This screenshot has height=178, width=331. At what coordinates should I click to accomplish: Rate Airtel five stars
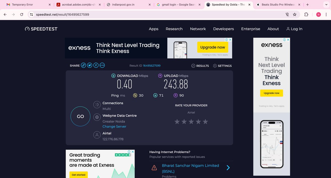coord(205,121)
